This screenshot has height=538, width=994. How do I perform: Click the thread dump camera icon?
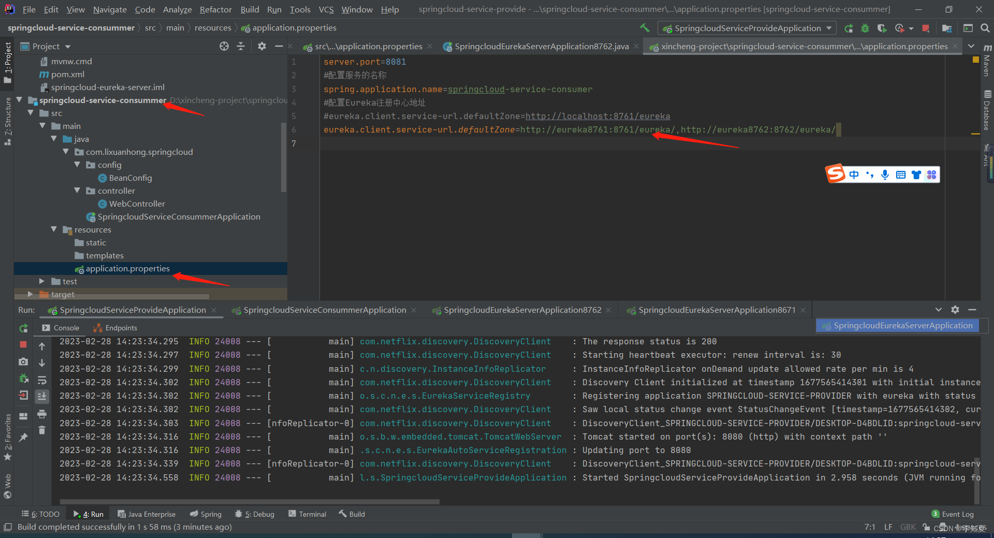click(x=23, y=362)
